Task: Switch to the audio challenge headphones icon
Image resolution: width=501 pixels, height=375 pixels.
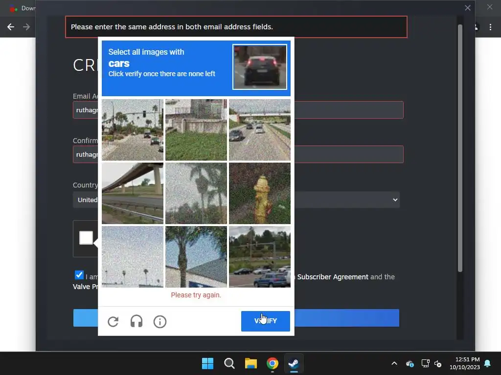Action: point(137,321)
